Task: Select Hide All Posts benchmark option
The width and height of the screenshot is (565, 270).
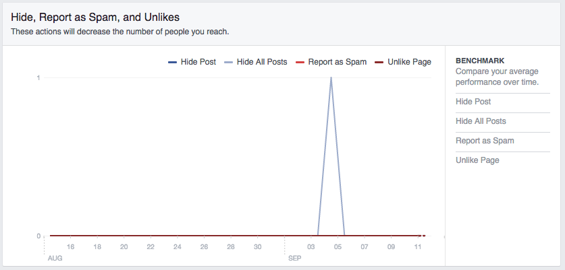Action: click(481, 121)
